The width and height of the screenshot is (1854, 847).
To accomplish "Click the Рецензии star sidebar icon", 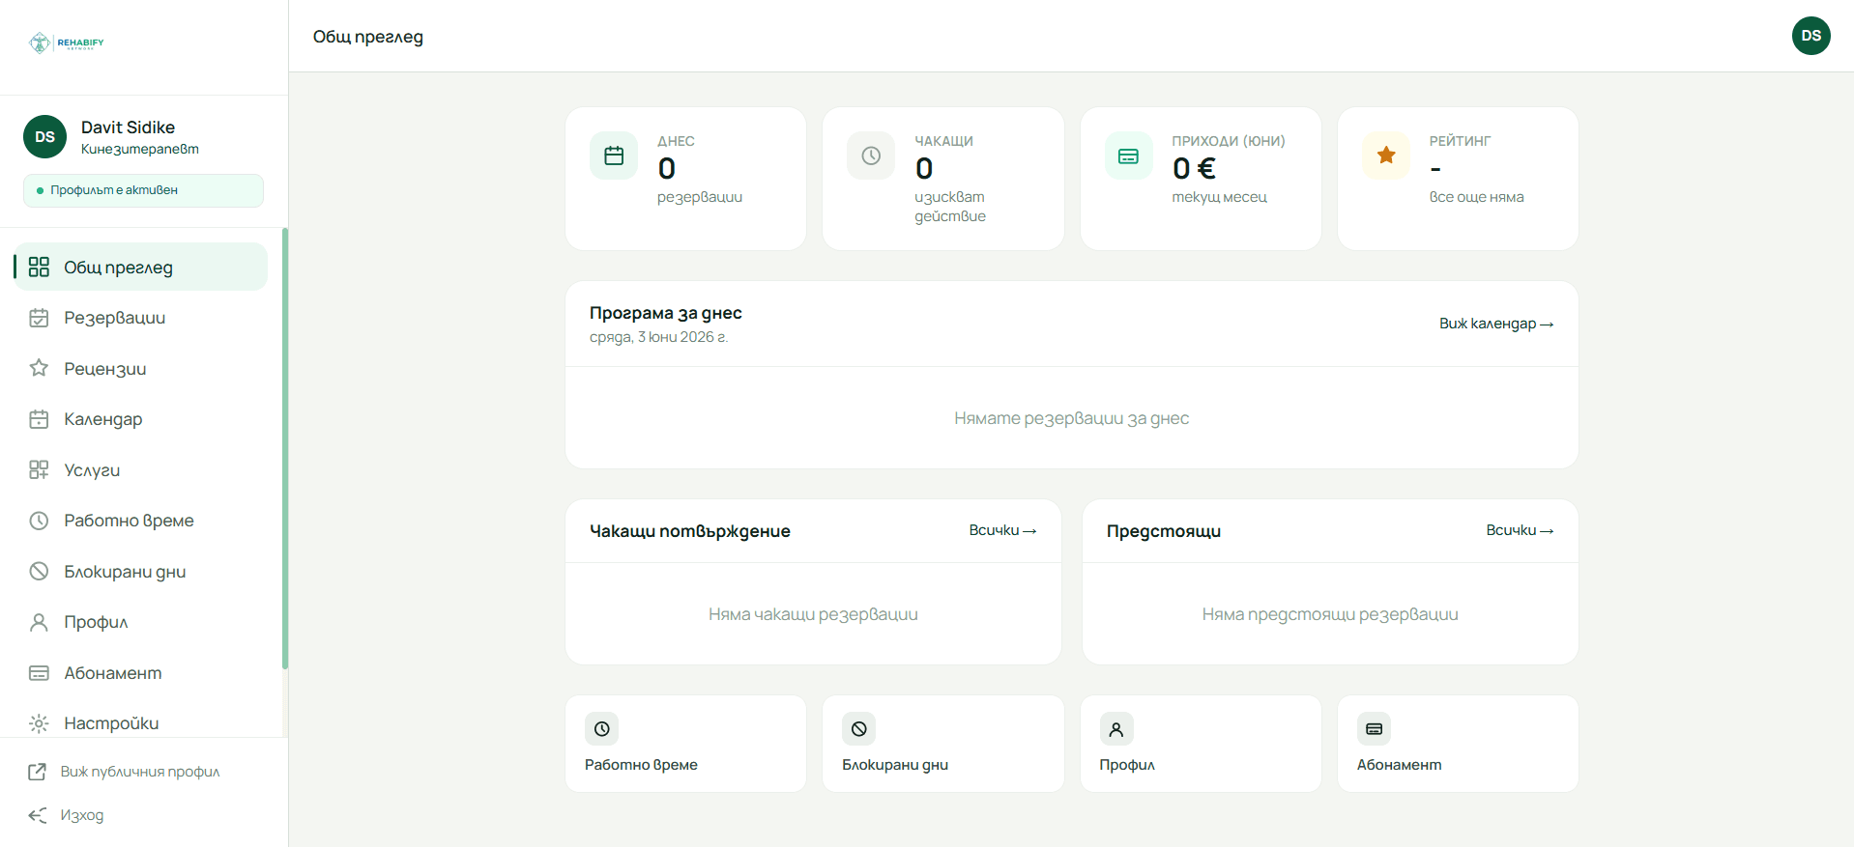I will pos(39,368).
